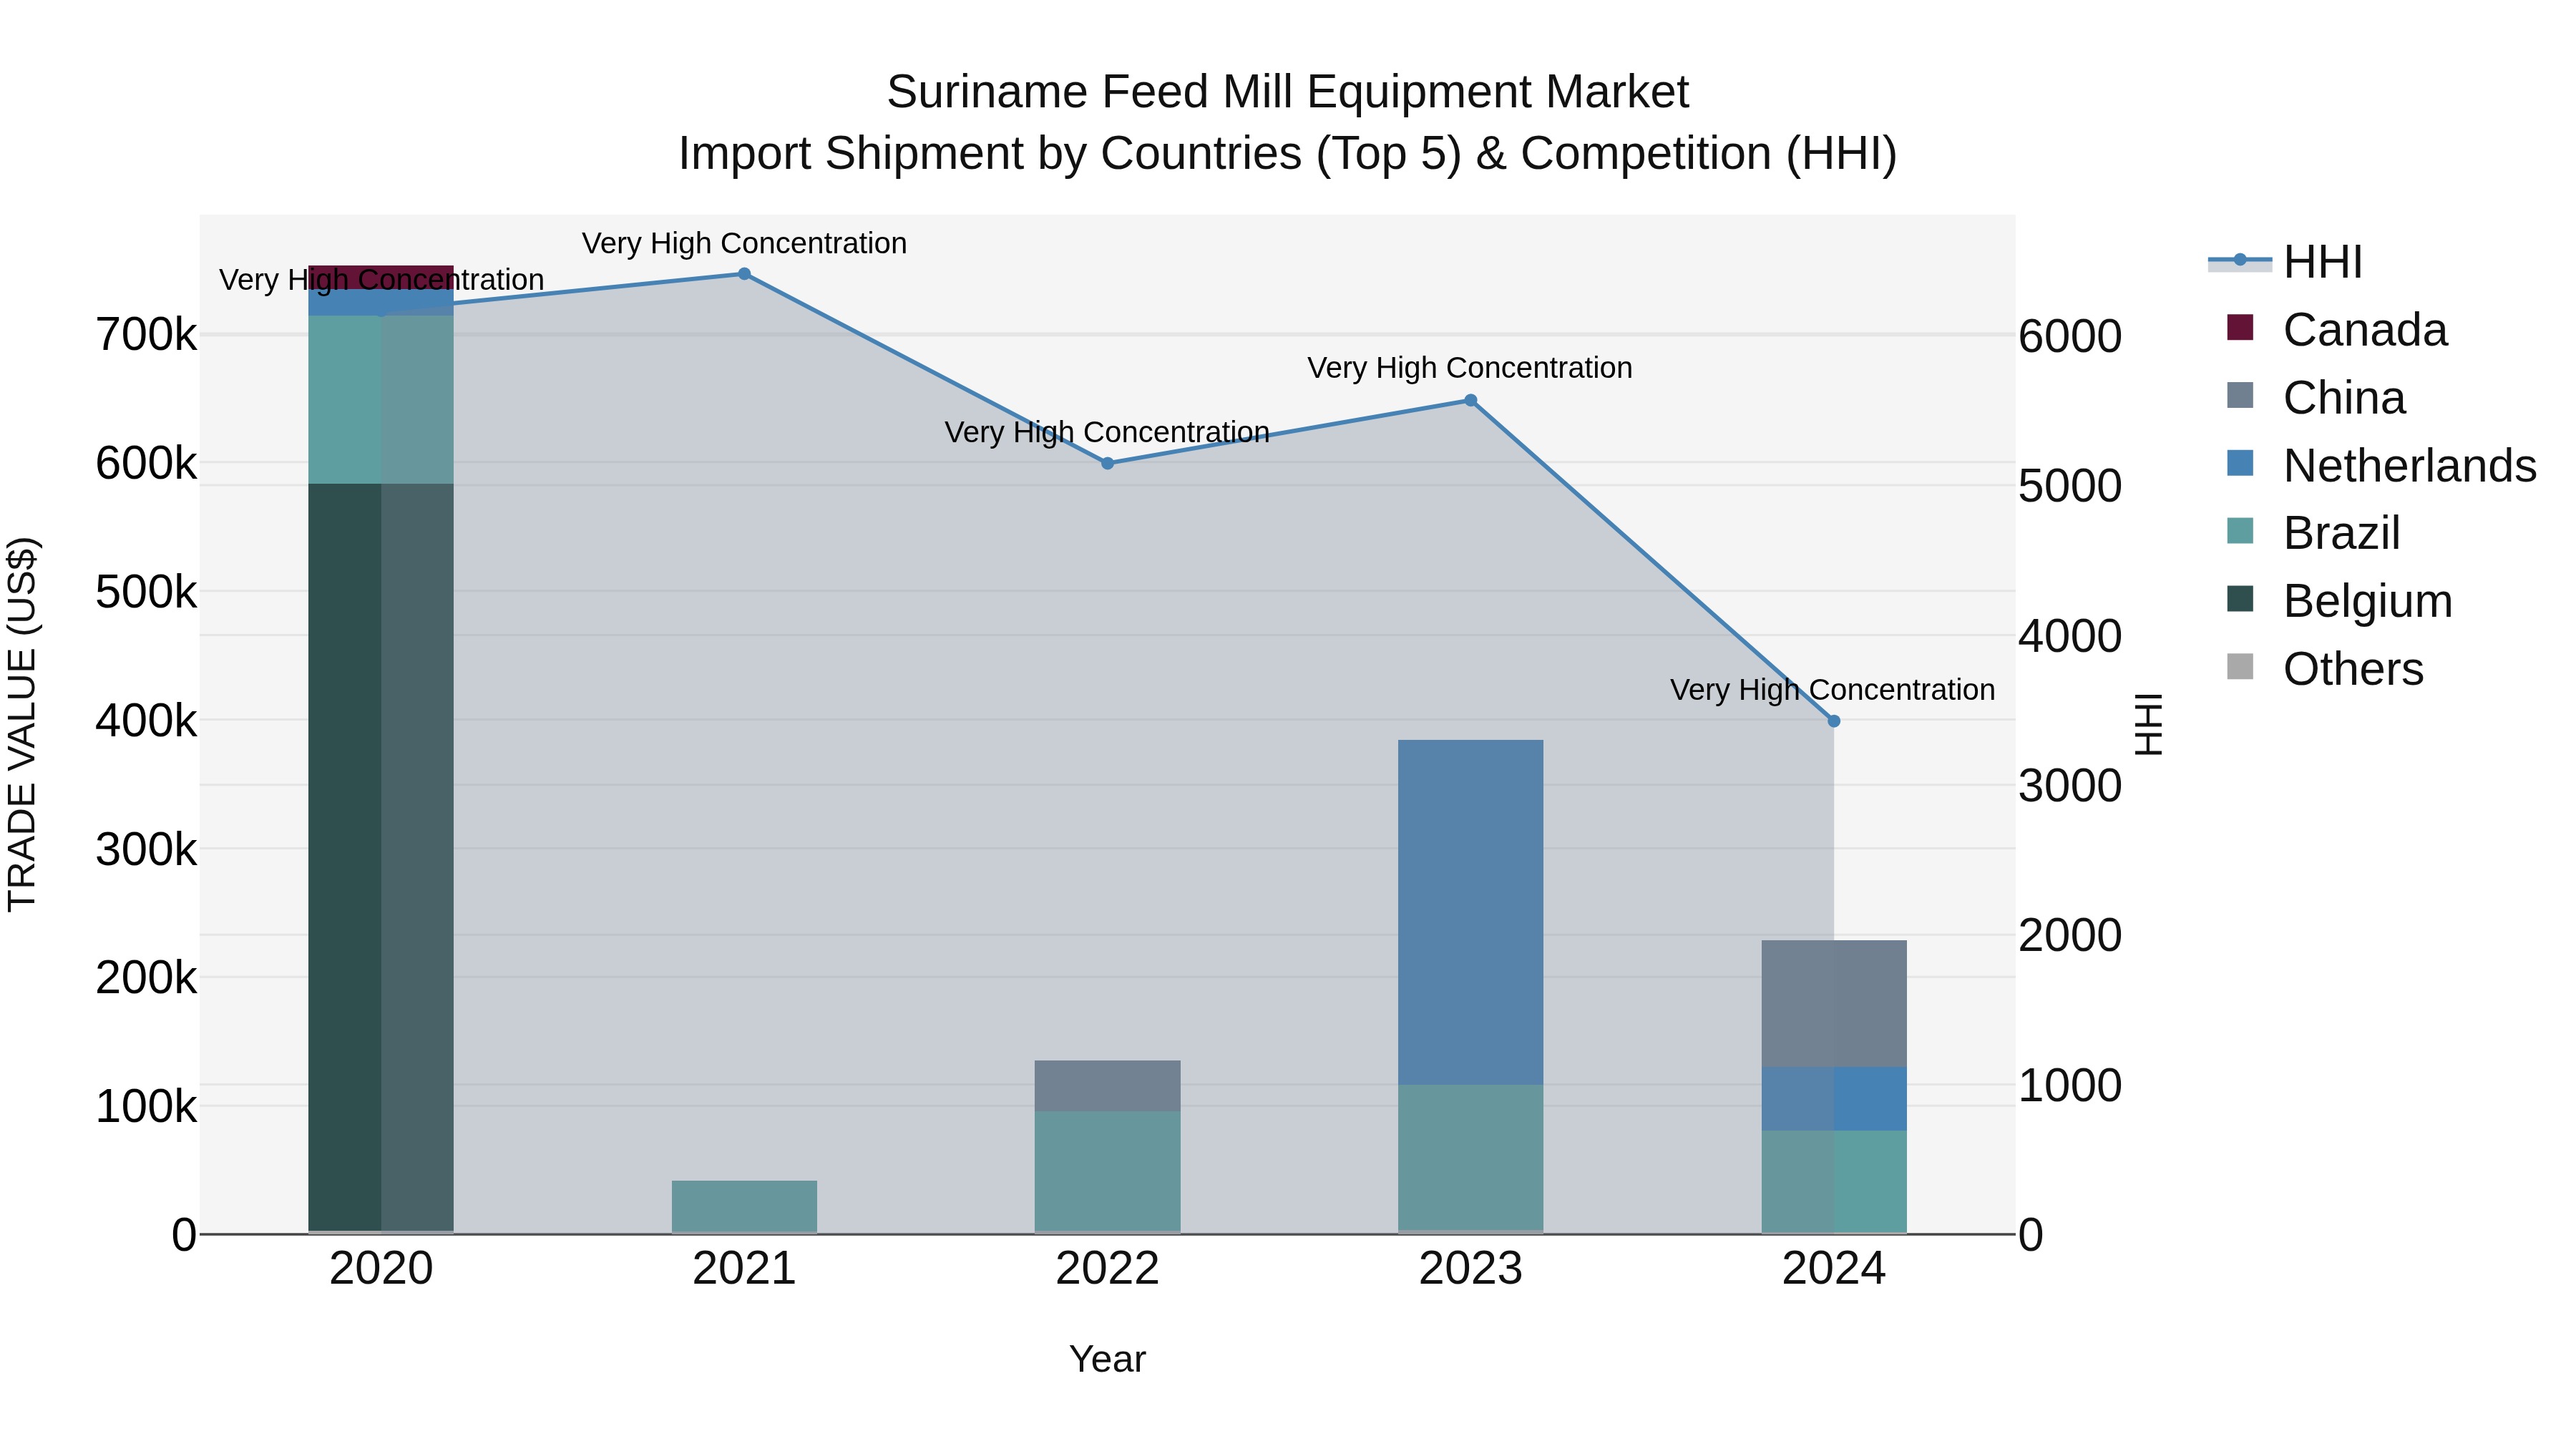Click the 1000 right axis tick label
2576x1449 pixels.
(2070, 1086)
